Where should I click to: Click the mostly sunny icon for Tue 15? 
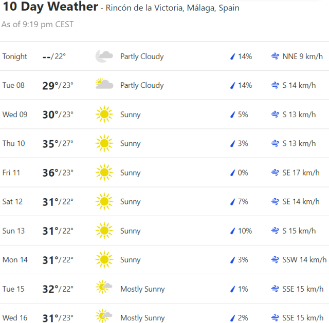pos(104,289)
